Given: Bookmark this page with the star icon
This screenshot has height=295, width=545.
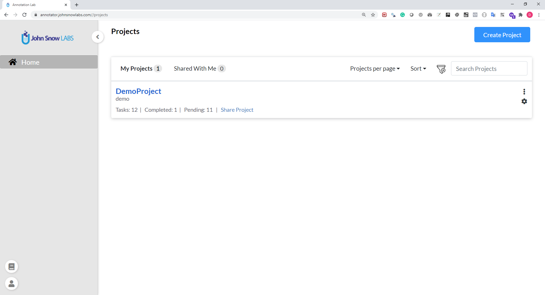Looking at the screenshot, I should click(373, 15).
